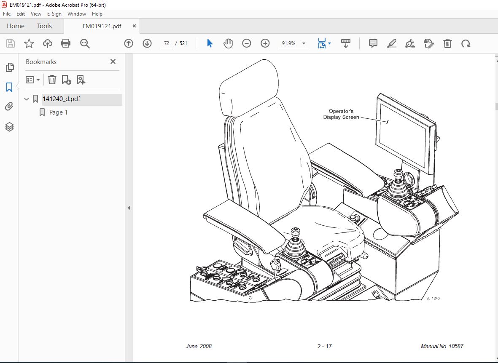Screen dimensions: 498x363
Task: Open the bookmarks options dropdown menu
Action: coord(33,80)
